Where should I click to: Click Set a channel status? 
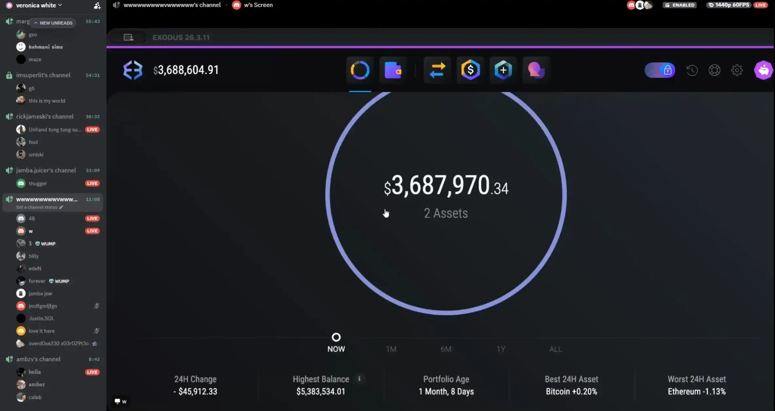coord(39,207)
